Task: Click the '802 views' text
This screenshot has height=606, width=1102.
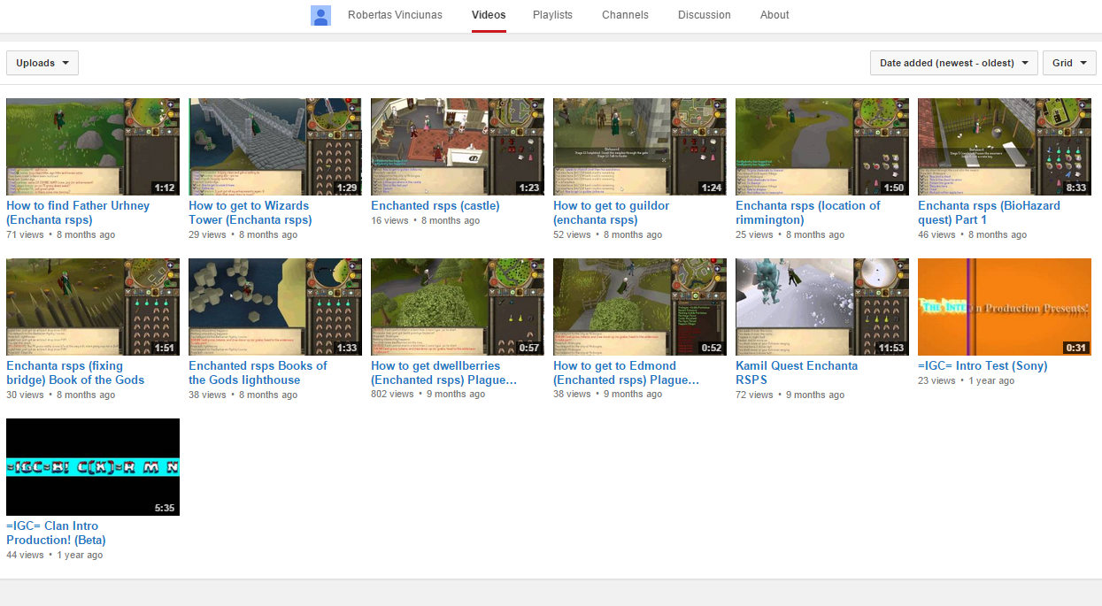Action: [392, 395]
